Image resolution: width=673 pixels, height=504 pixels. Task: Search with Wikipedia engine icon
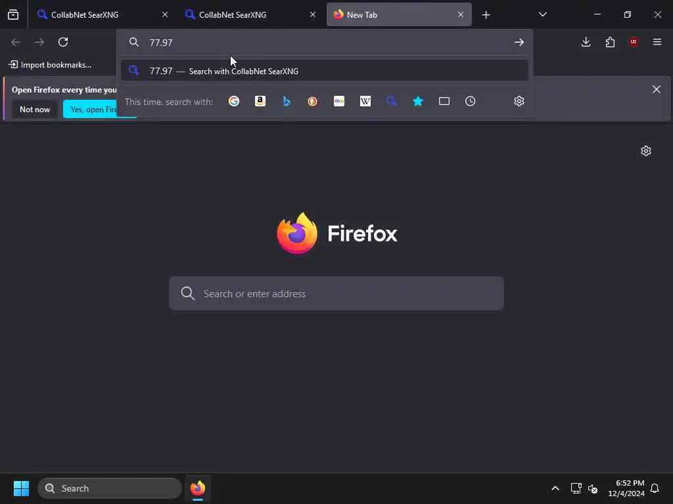point(365,101)
